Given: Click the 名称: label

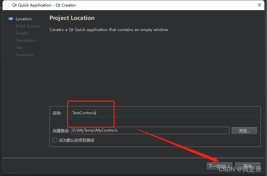Looking at the screenshot, I should (x=57, y=113).
